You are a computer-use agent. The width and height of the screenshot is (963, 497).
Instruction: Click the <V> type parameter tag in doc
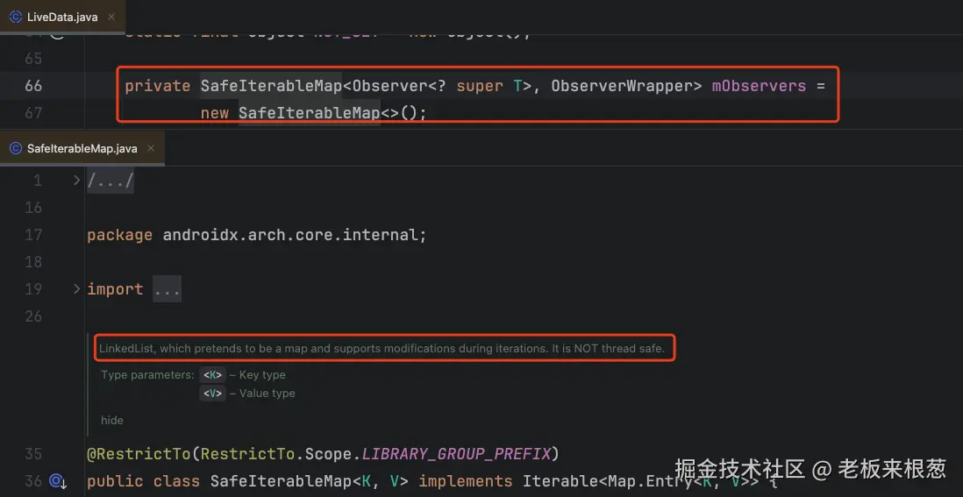coord(212,394)
